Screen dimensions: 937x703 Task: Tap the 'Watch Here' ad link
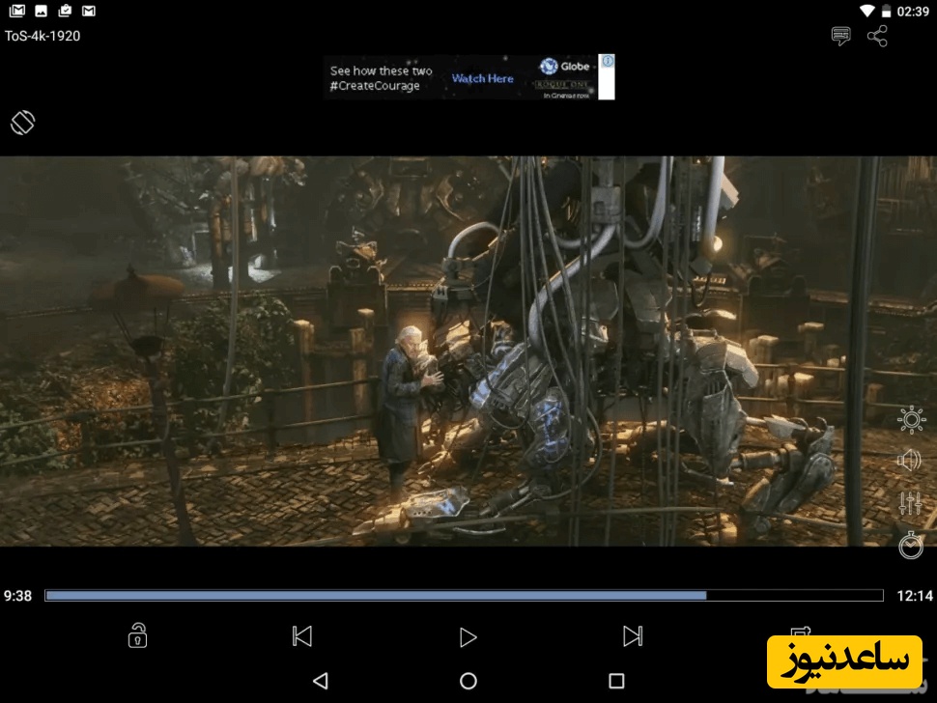click(482, 78)
